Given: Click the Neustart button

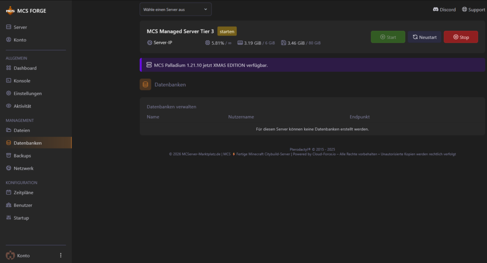Looking at the screenshot, I should pyautogui.click(x=425, y=37).
